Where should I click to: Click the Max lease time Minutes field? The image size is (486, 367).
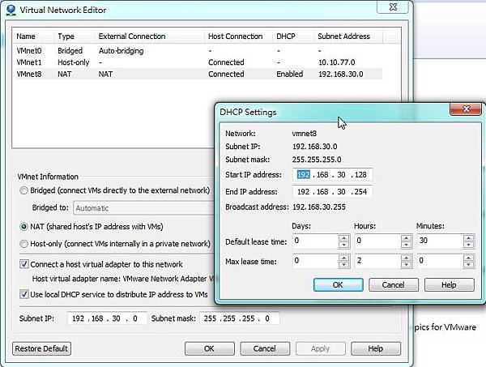point(441,261)
